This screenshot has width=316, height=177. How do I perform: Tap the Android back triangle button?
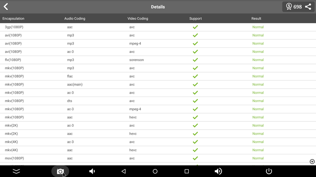click(124, 171)
